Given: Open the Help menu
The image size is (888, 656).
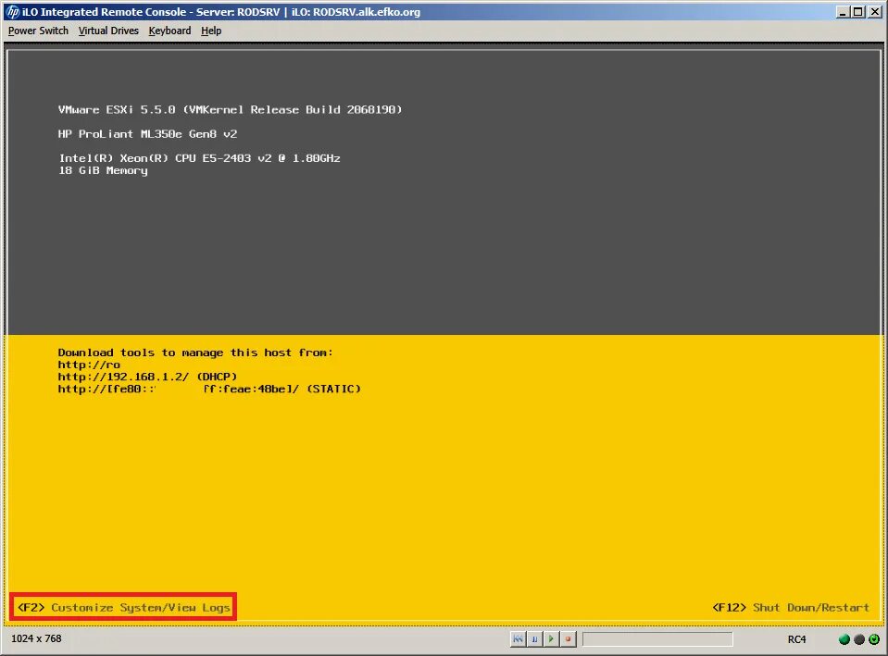Looking at the screenshot, I should (211, 31).
